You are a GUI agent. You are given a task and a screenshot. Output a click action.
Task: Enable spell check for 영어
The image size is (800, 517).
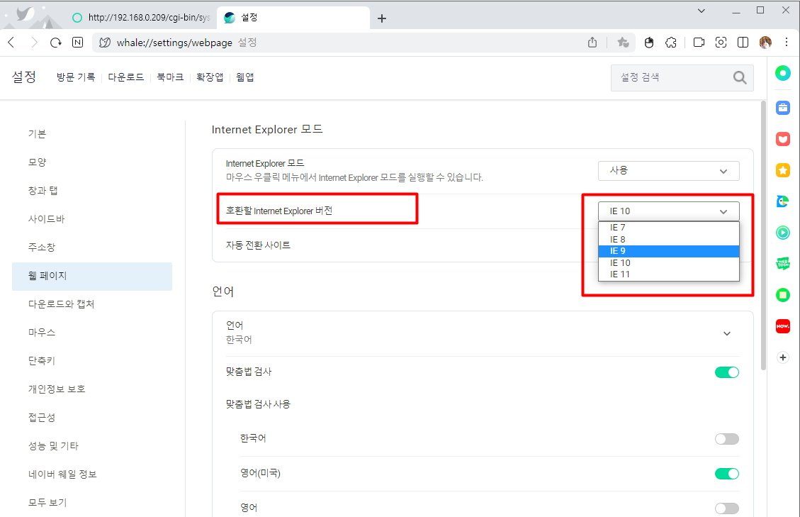(726, 508)
